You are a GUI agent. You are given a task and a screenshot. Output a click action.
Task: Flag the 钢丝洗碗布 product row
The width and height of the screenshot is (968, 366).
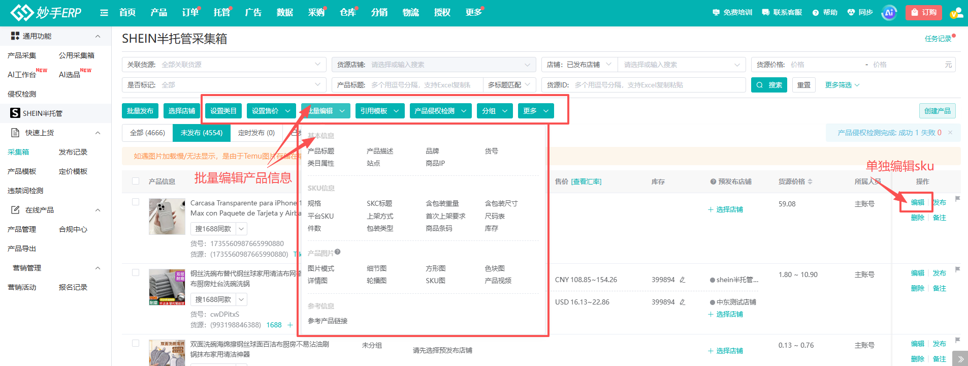pyautogui.click(x=957, y=269)
